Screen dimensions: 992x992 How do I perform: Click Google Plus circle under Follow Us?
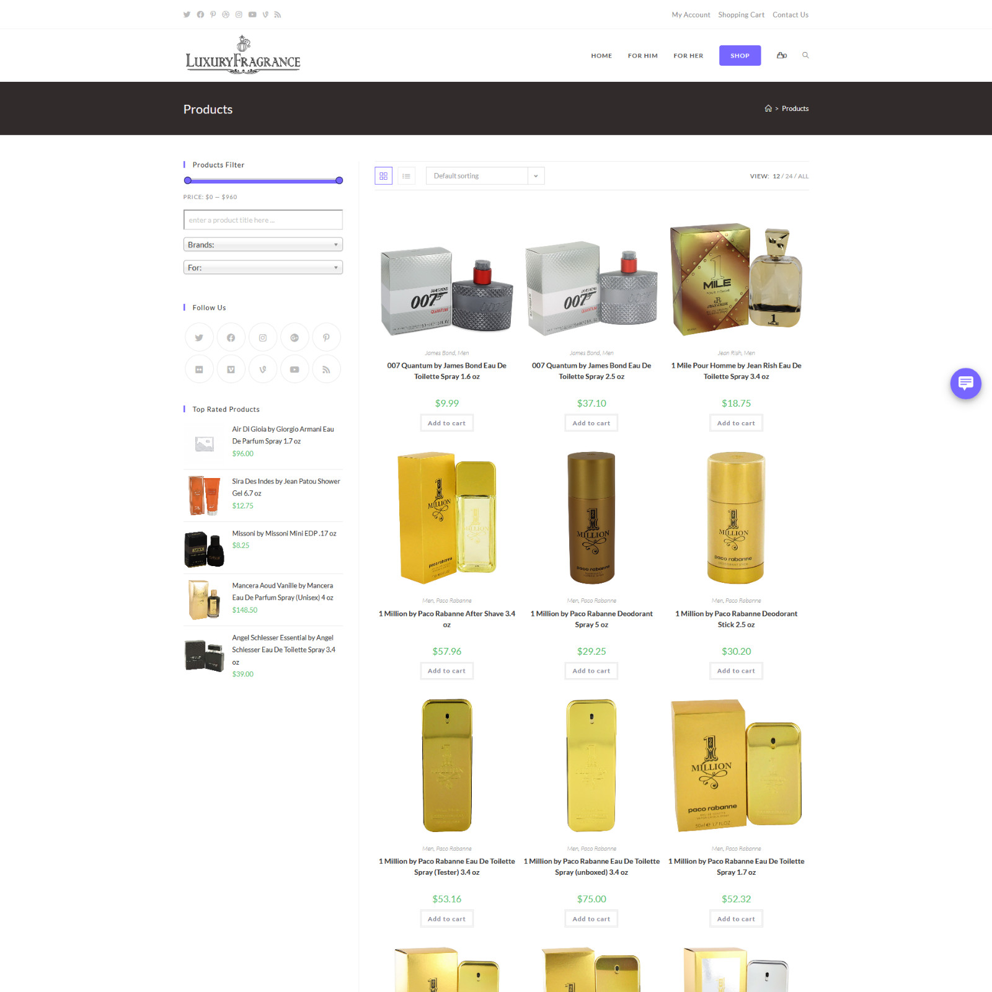pos(294,338)
